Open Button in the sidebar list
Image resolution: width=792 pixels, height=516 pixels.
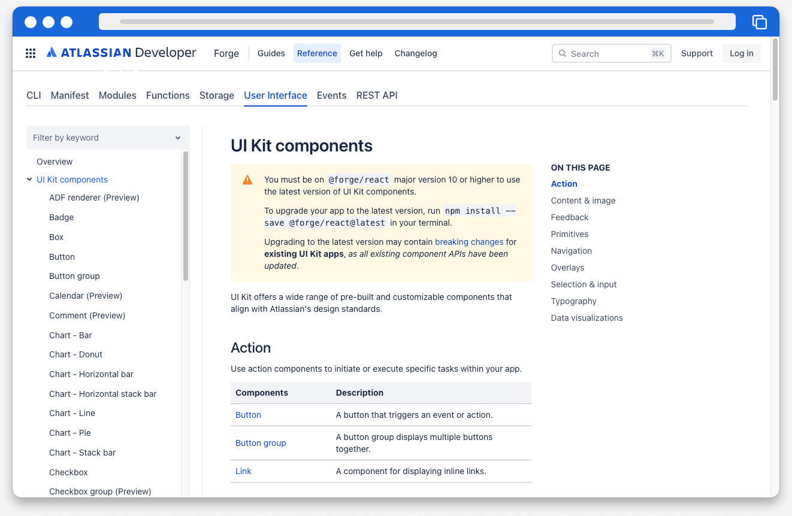[62, 257]
